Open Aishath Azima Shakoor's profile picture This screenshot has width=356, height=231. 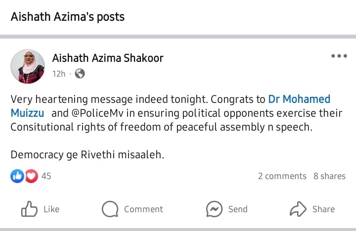[28, 66]
